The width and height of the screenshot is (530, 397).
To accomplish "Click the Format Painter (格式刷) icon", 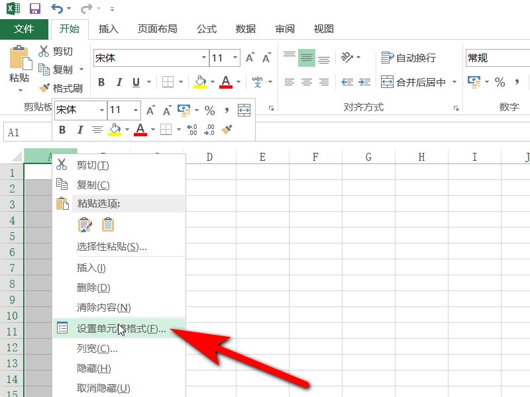I will tap(44, 87).
